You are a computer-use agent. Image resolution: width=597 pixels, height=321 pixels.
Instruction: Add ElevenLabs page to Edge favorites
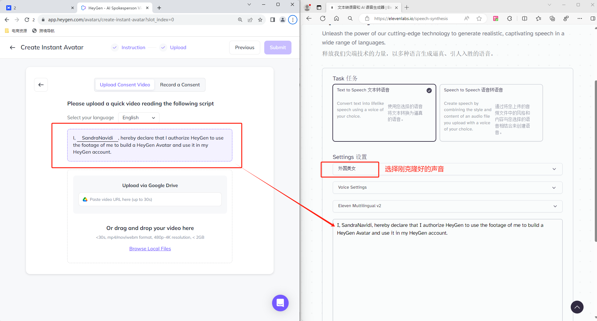479,18
